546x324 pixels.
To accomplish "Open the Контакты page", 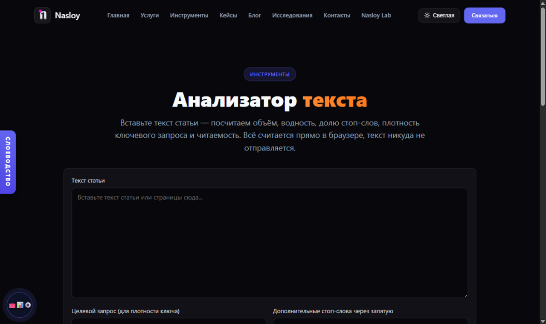I will coord(337,15).
